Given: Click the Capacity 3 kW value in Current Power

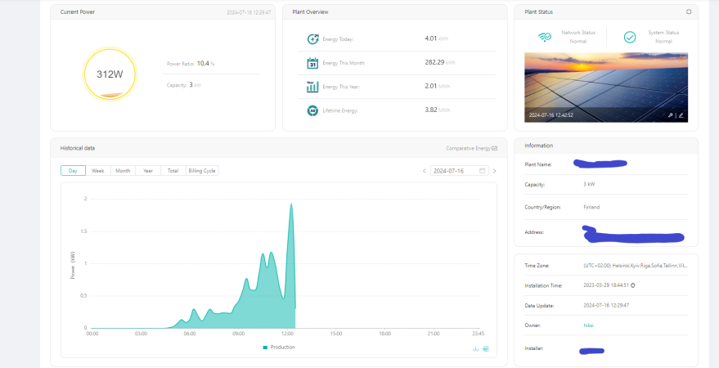Looking at the screenshot, I should [195, 85].
